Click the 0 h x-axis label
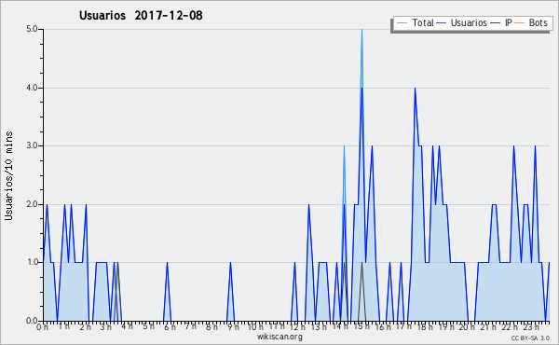This screenshot has width=559, height=345. tap(42, 326)
